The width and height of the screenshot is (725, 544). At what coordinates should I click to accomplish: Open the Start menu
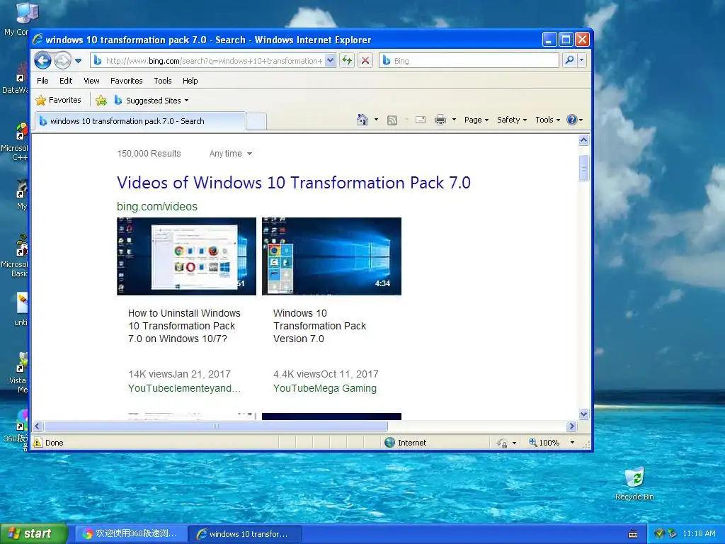34,534
